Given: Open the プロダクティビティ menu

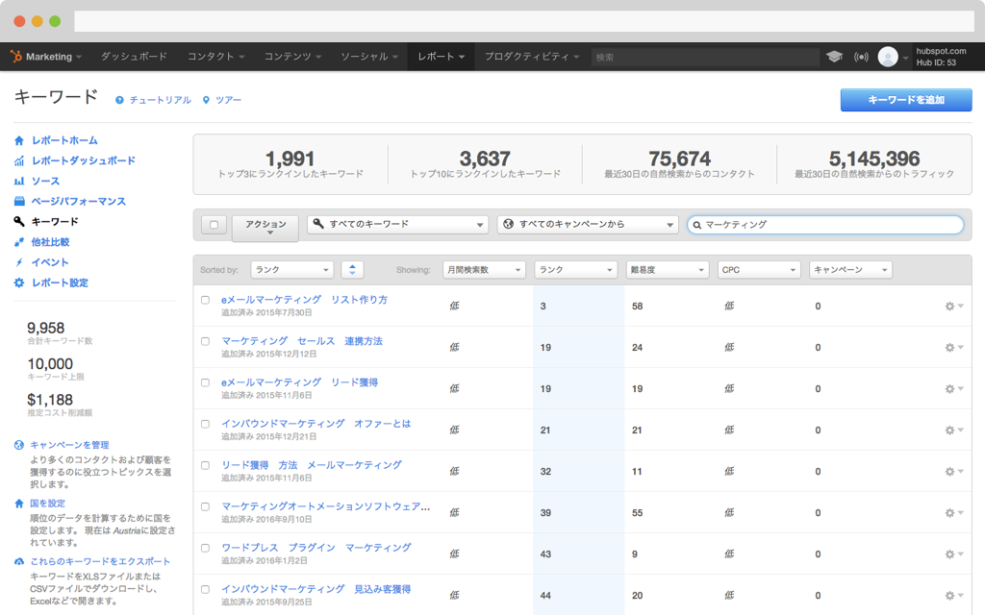Looking at the screenshot, I should pyautogui.click(x=532, y=57).
